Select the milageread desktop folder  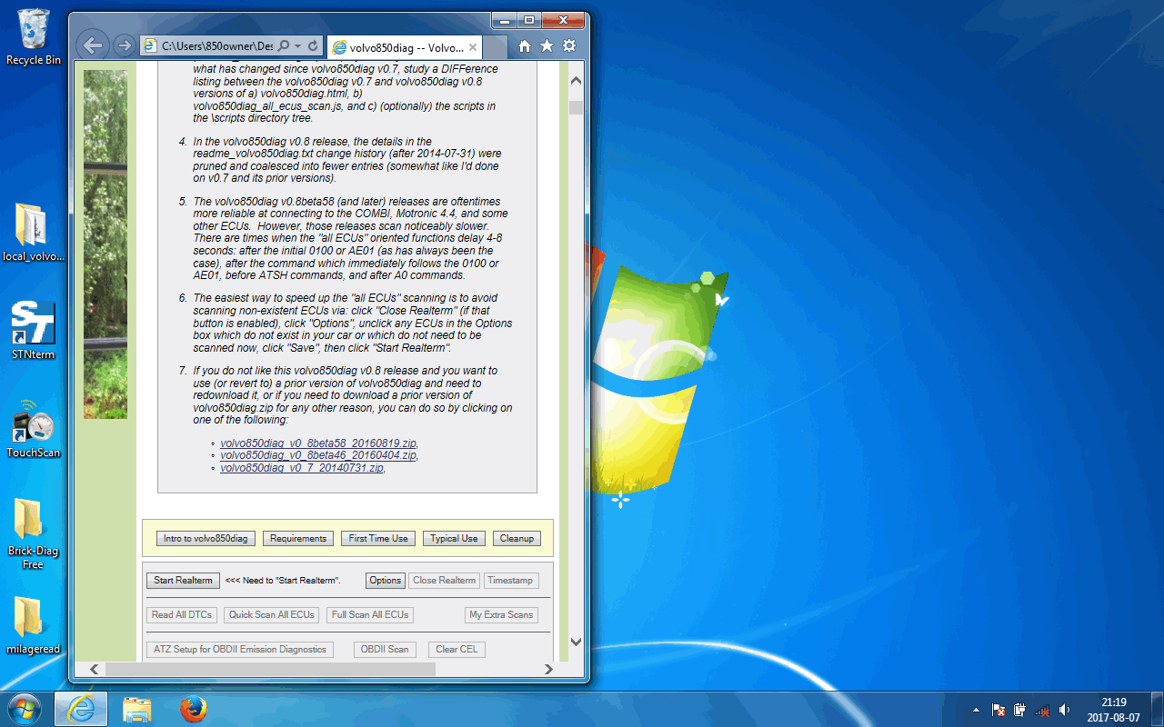34,625
